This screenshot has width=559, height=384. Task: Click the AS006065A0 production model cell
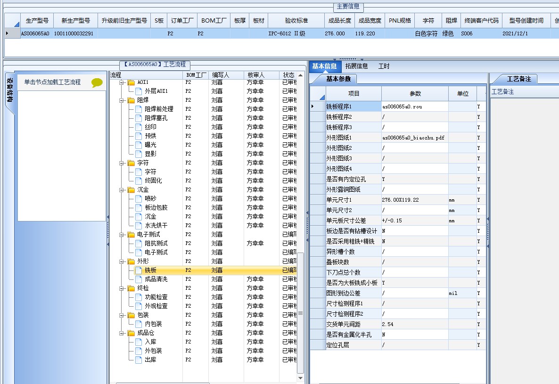(37, 33)
